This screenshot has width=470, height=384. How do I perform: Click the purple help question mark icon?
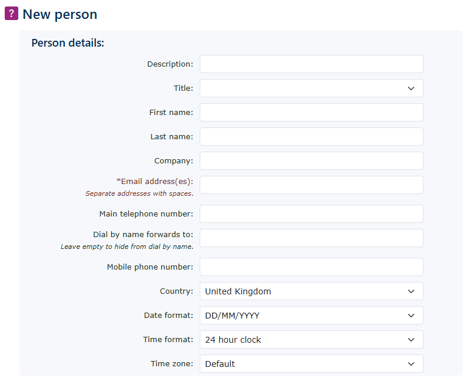(12, 14)
